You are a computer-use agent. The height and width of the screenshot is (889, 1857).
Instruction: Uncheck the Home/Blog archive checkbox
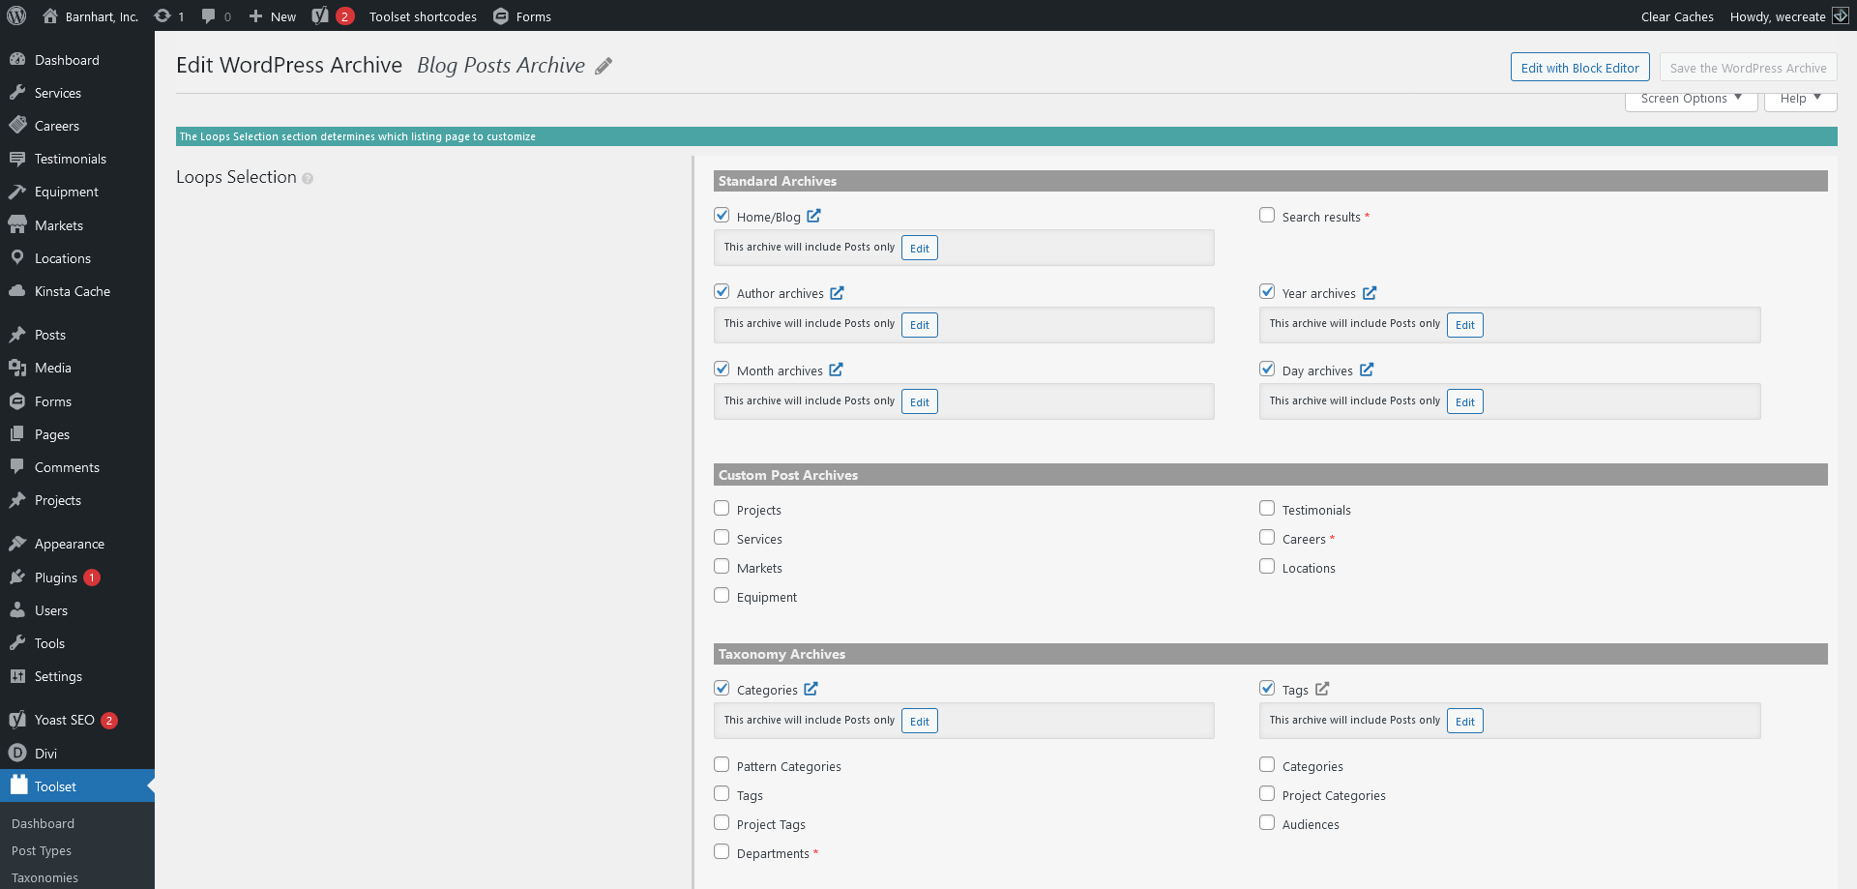[x=722, y=215]
